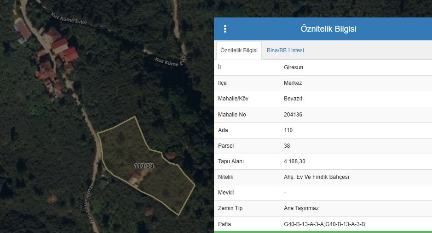This screenshot has height=233, width=432.
Task: Click the Giresun value in the İl row
Action: point(294,67)
